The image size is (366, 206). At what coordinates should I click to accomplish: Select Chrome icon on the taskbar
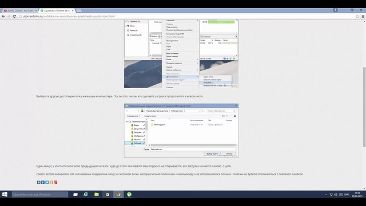118,195
